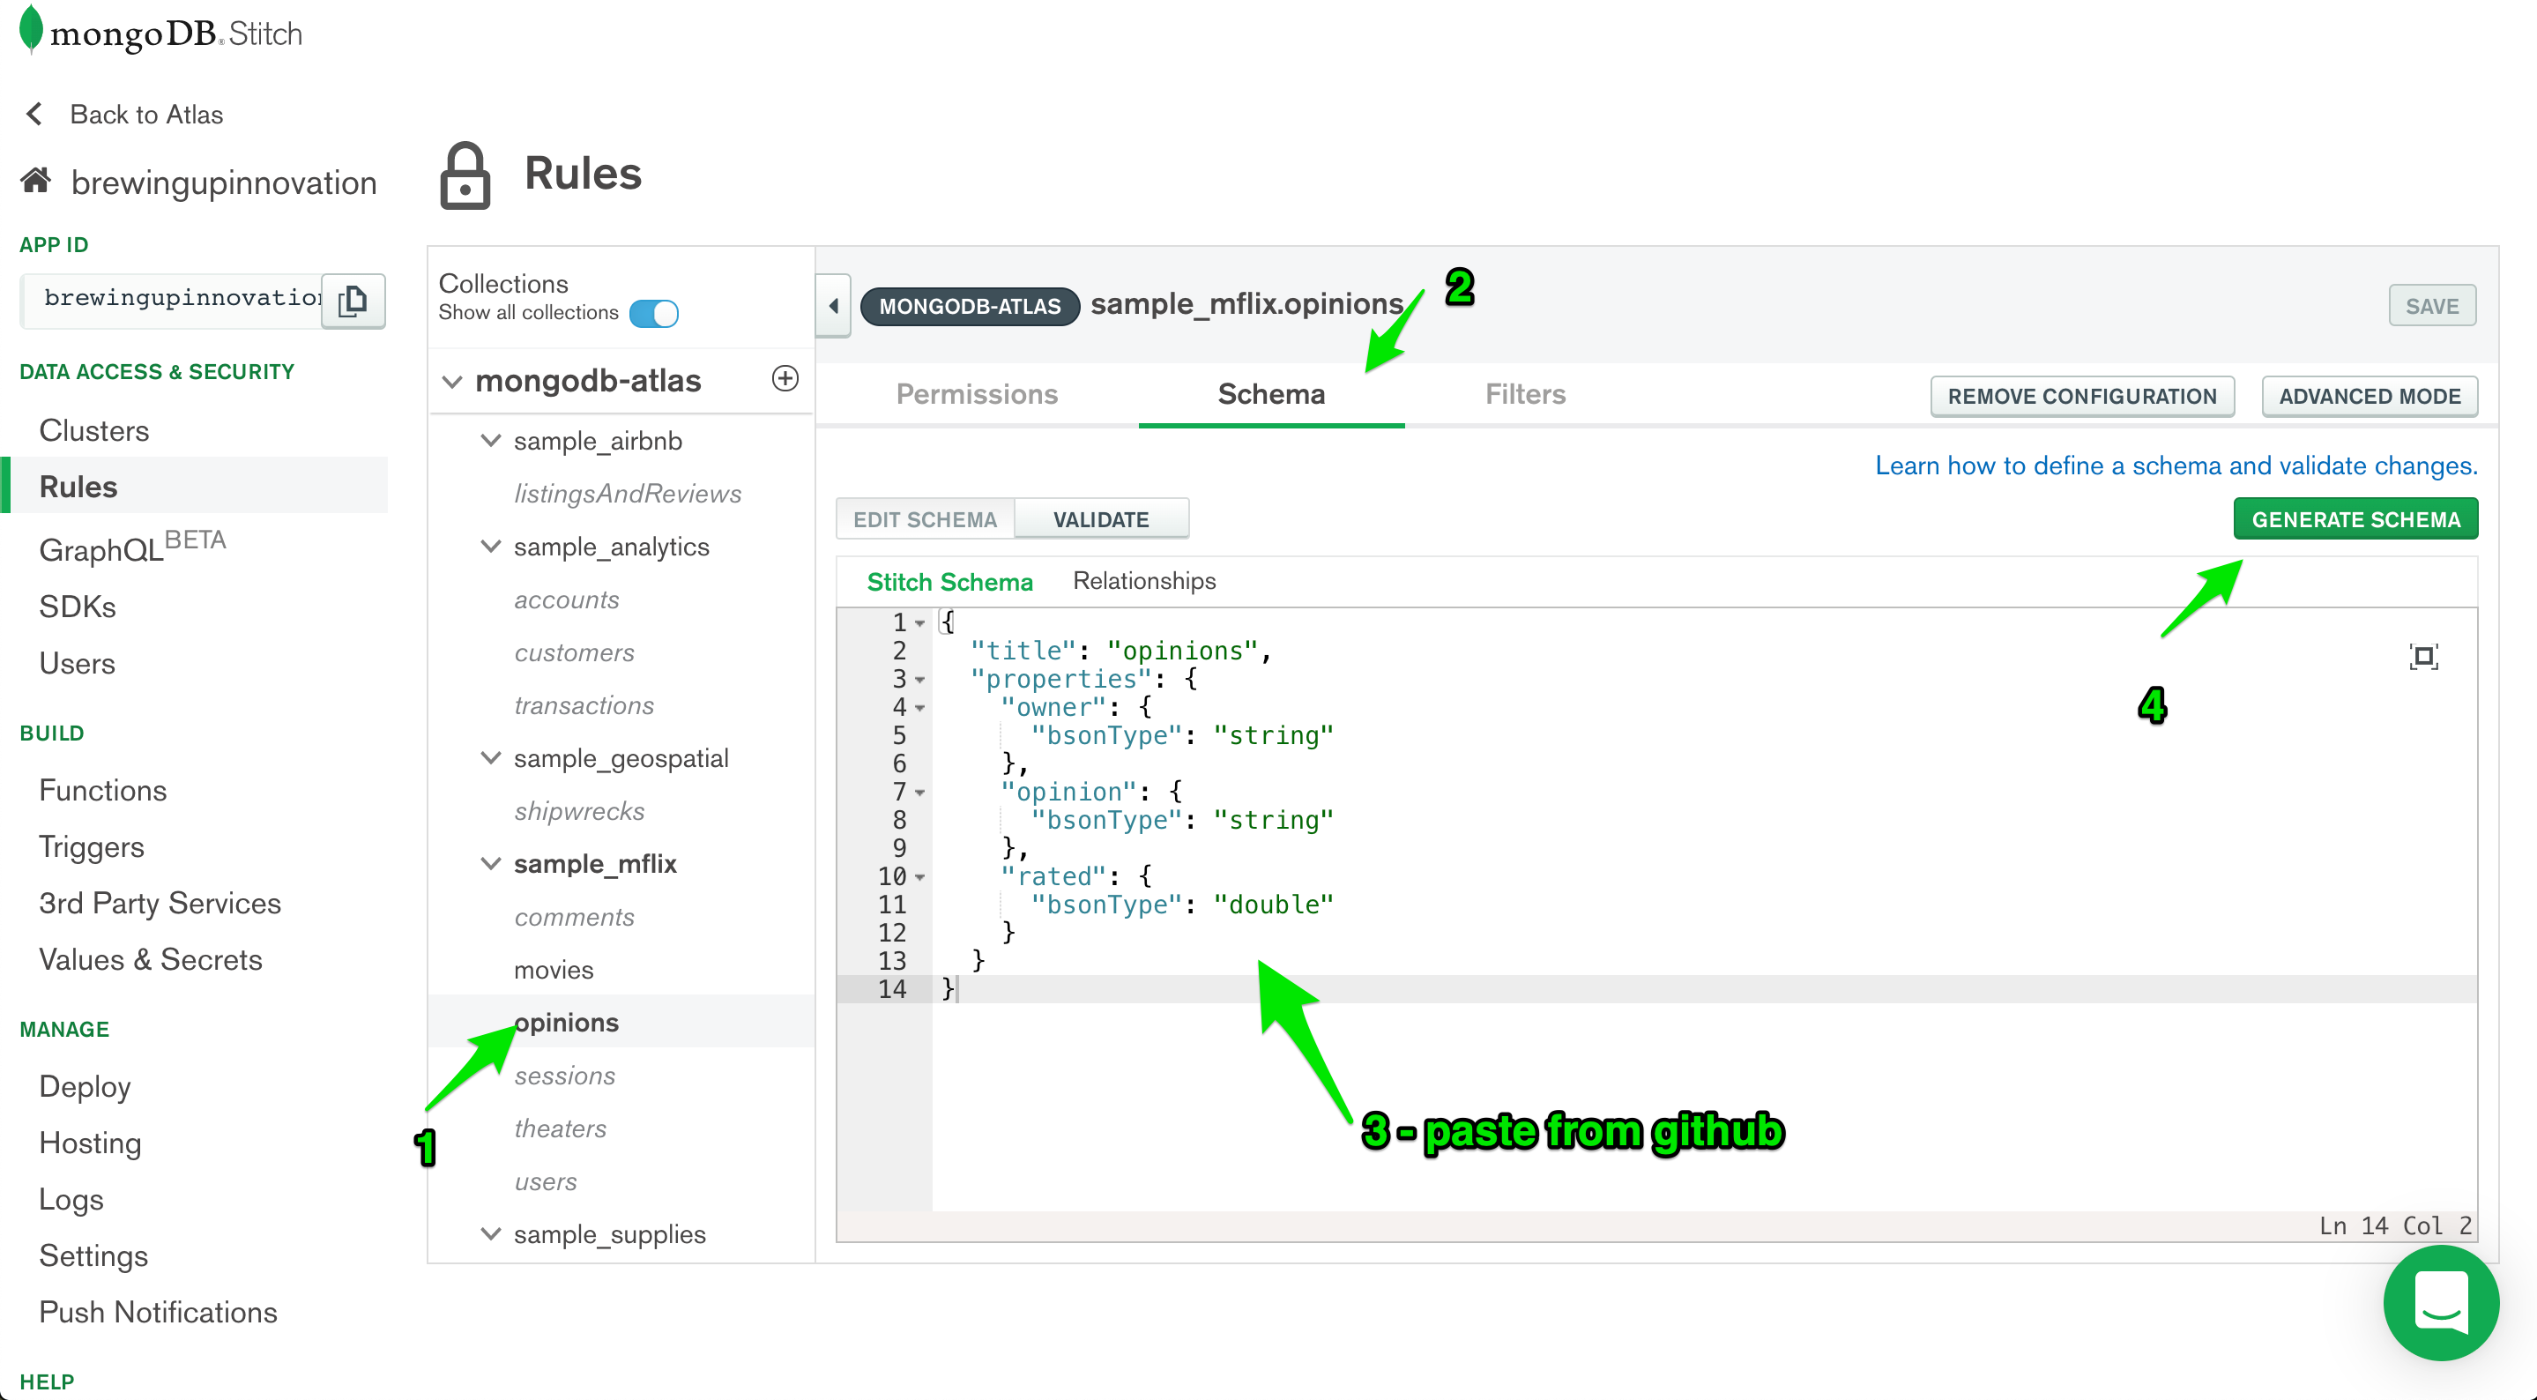Open Functions in the sidebar
Viewport: 2537px width, 1400px height.
(x=102, y=791)
